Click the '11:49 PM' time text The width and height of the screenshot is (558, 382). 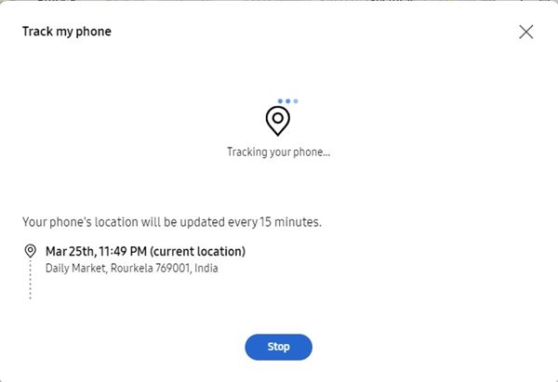123,252
